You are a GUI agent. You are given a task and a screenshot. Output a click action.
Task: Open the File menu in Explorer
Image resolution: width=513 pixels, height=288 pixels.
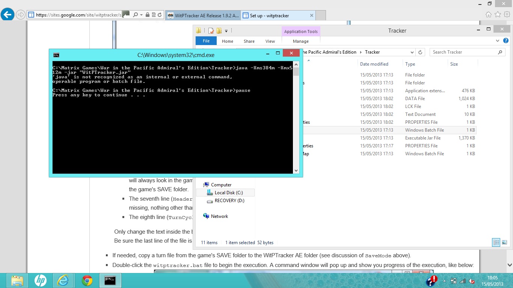tap(206, 41)
